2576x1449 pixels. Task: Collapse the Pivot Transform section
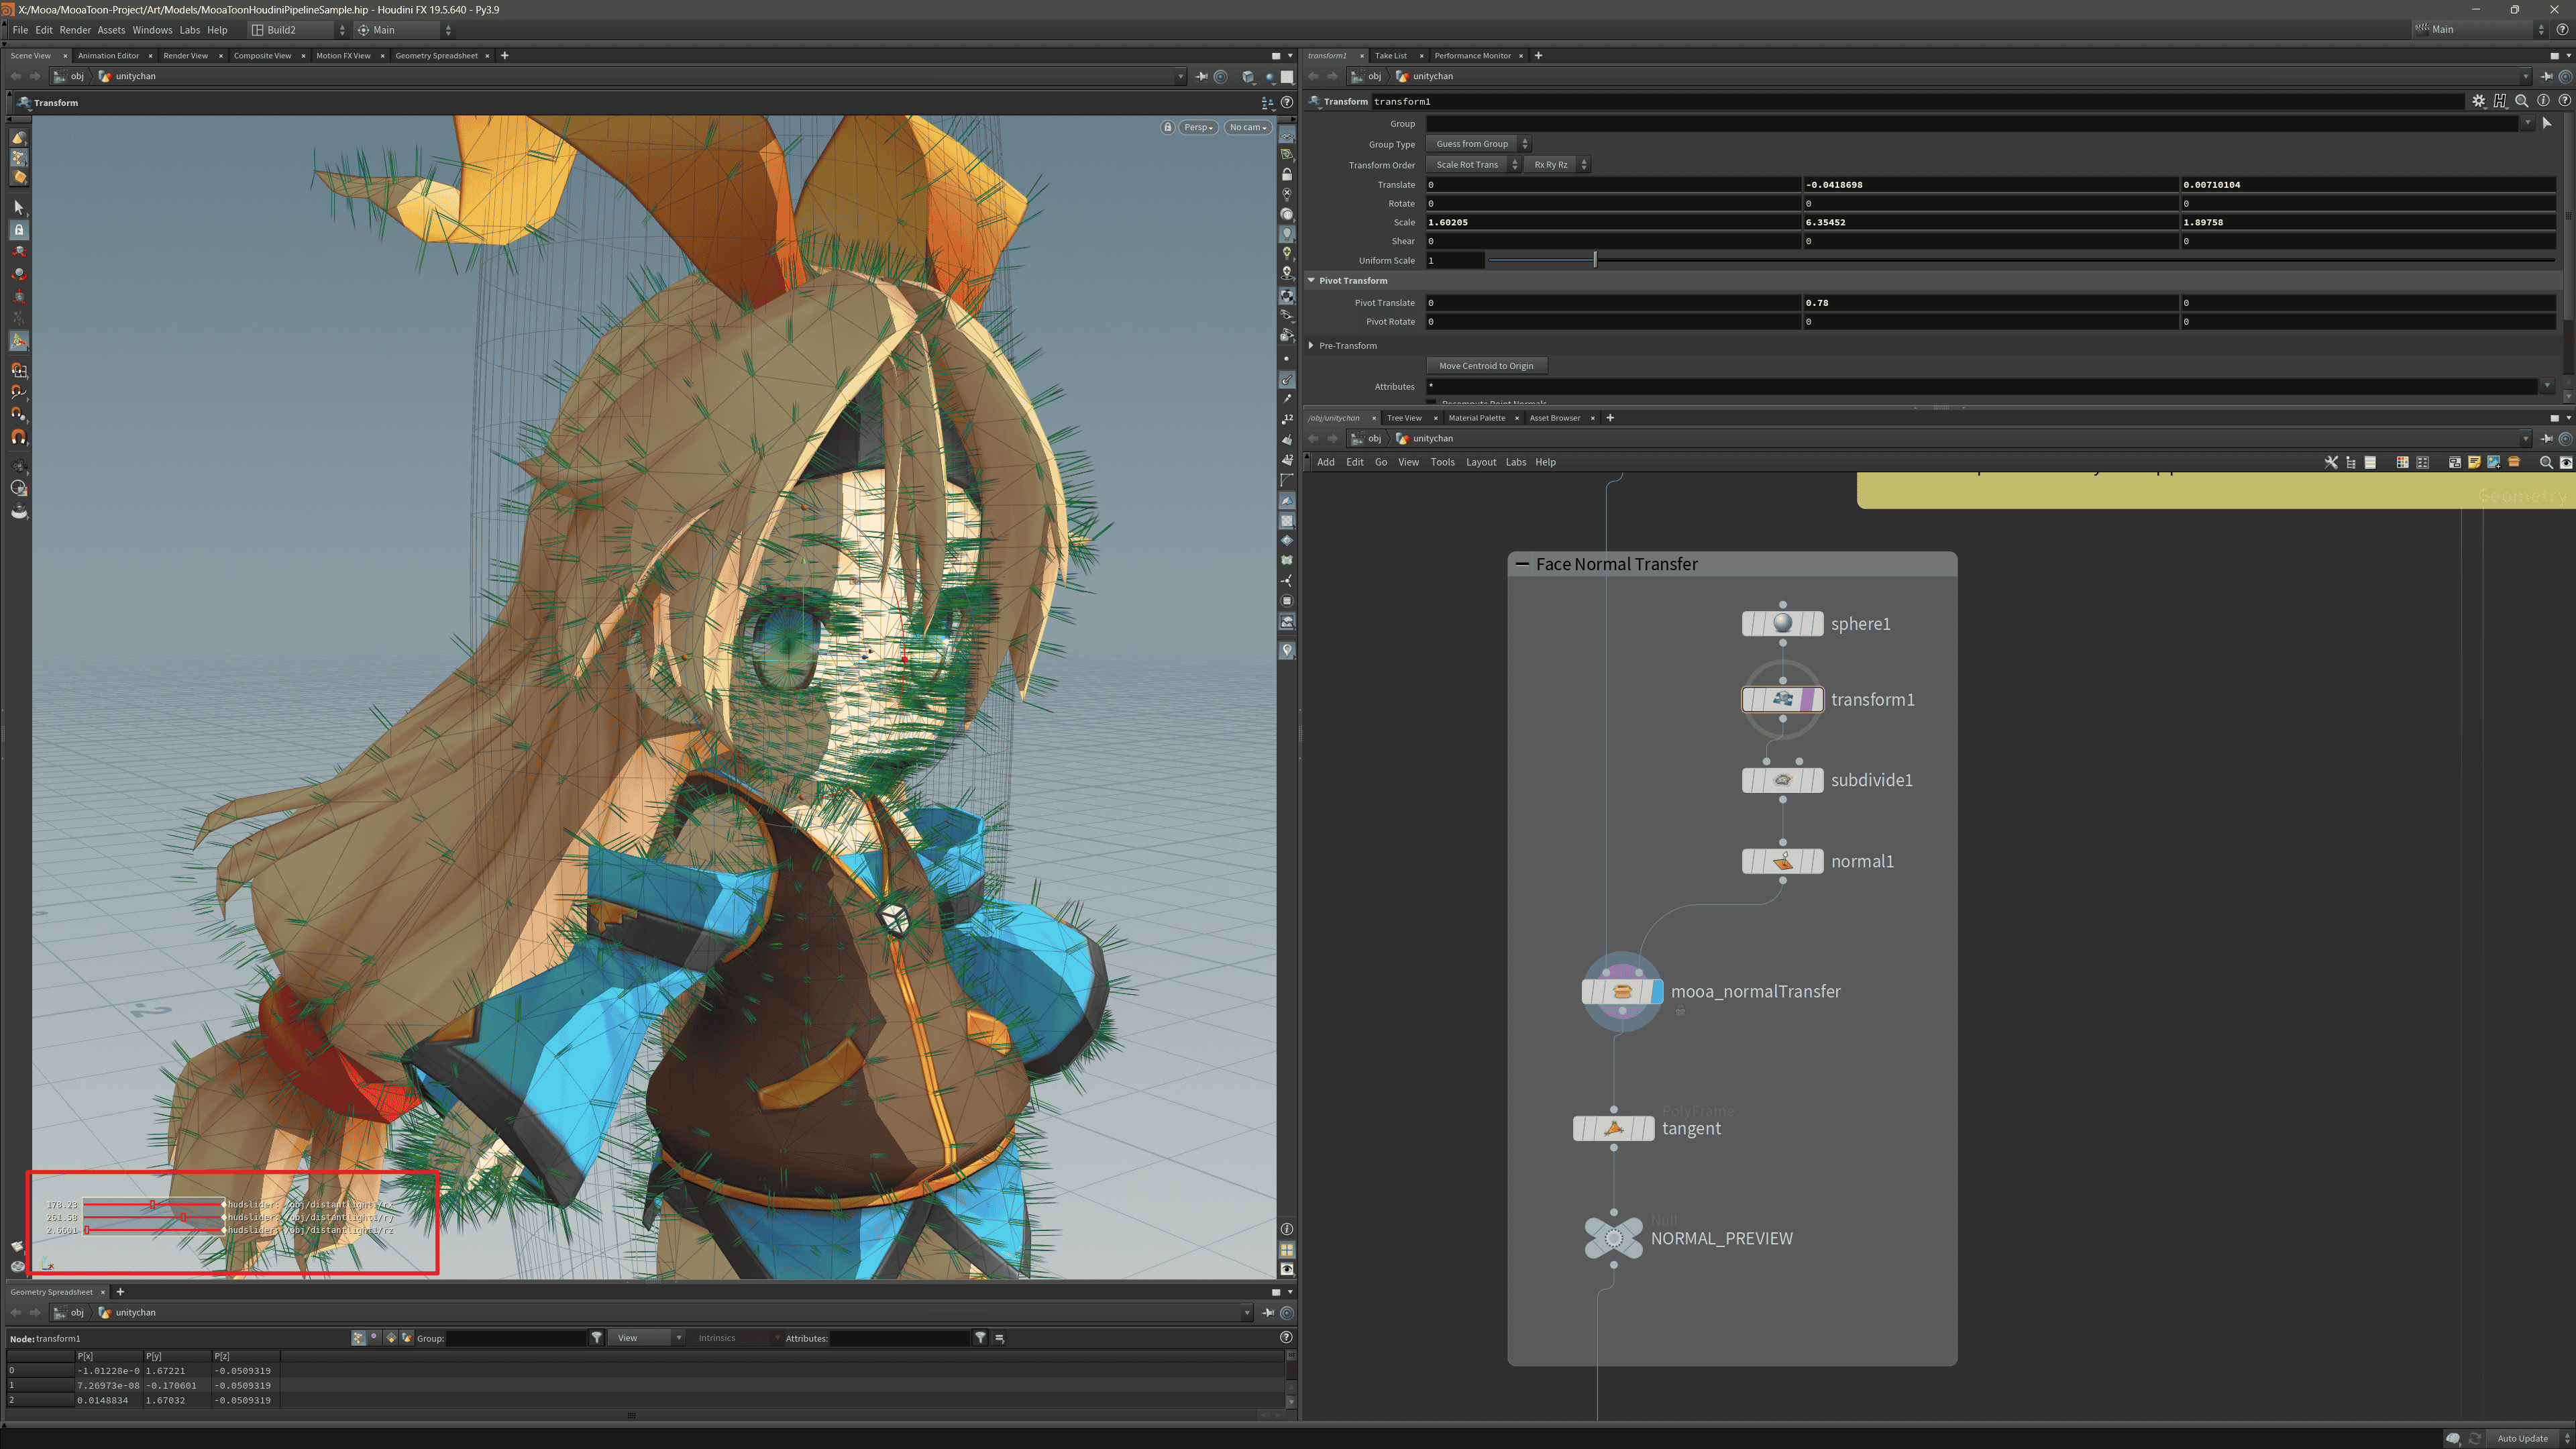[x=1311, y=281]
